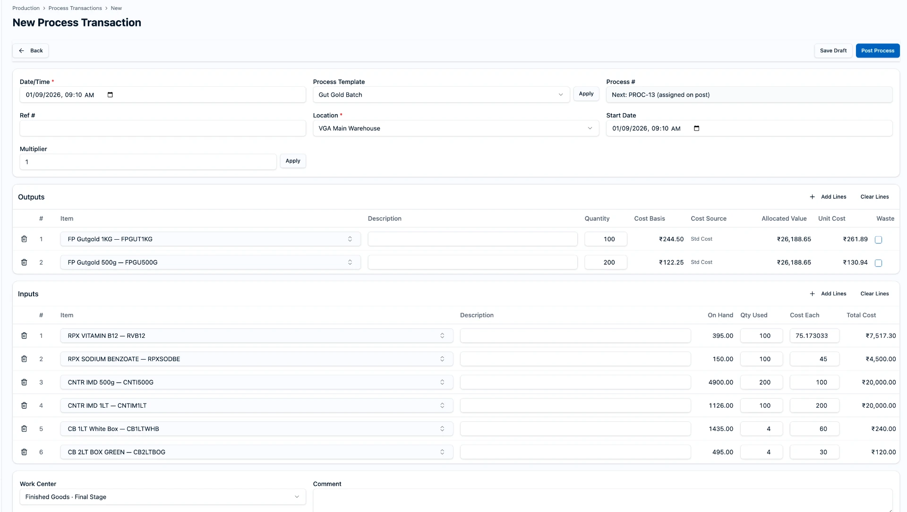The height and width of the screenshot is (512, 907).
Task: Edit quantity 100 for FP Gutgold 1KG
Action: coord(606,239)
